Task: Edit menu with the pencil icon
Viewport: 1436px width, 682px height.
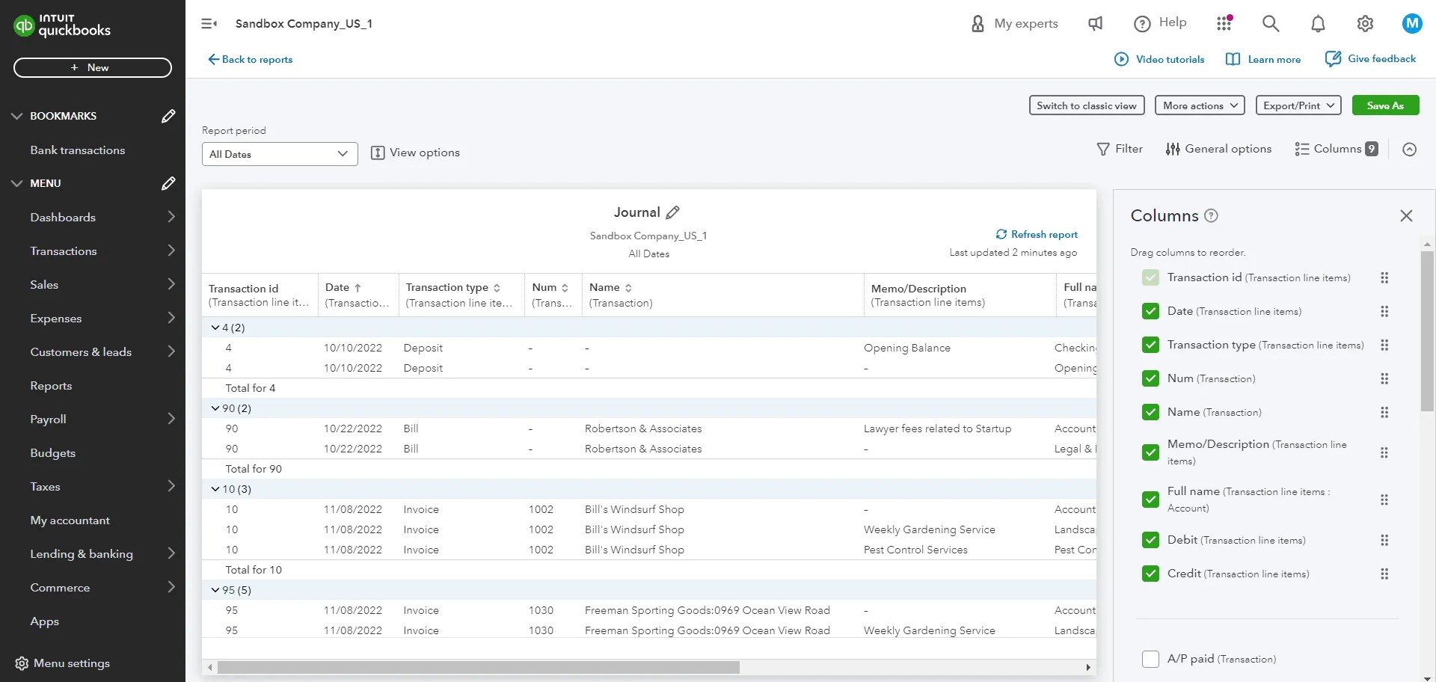Action: point(168,183)
